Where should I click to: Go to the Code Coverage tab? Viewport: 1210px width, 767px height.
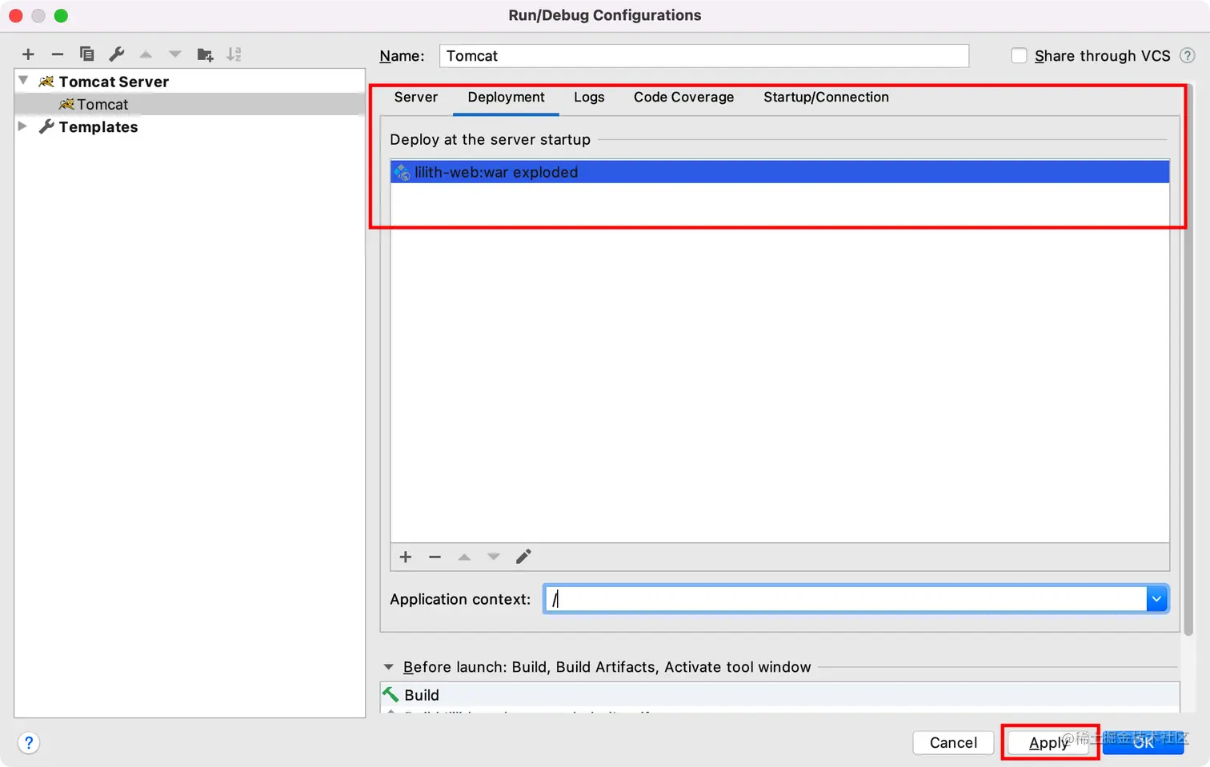coord(683,98)
